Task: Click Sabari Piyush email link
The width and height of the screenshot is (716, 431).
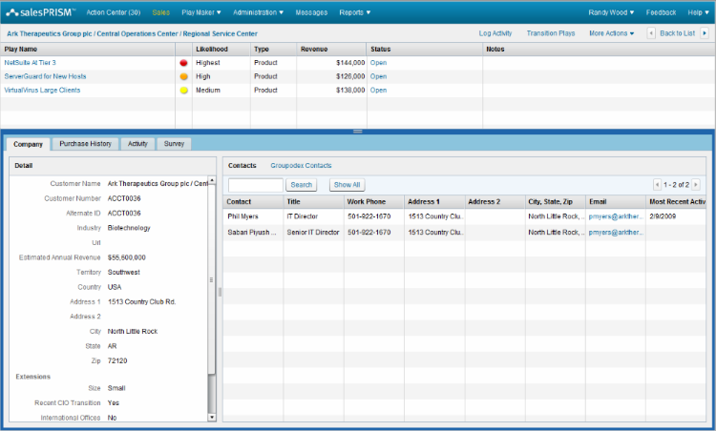Action: [616, 233]
